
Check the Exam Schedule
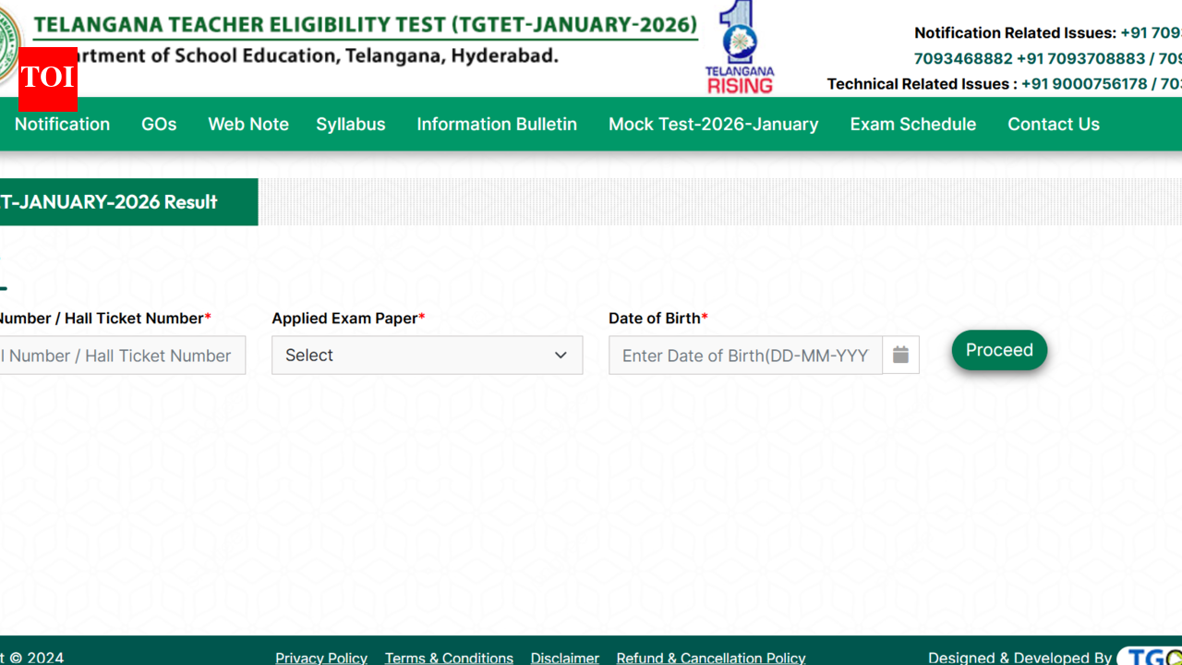click(912, 124)
